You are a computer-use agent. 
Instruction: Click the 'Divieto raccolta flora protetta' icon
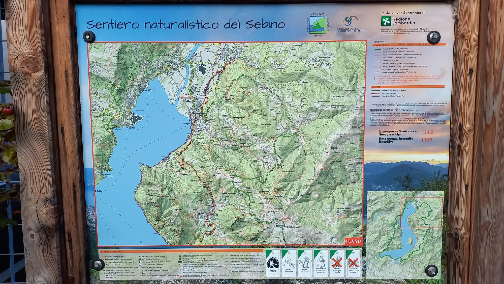(x=353, y=263)
